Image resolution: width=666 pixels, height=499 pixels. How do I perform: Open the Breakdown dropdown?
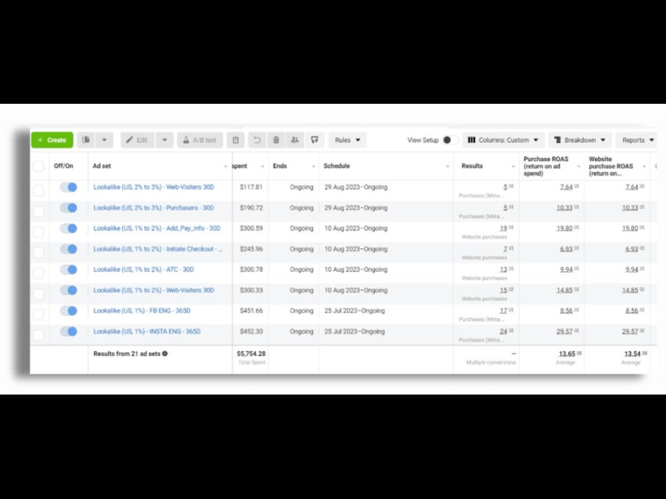click(x=580, y=140)
